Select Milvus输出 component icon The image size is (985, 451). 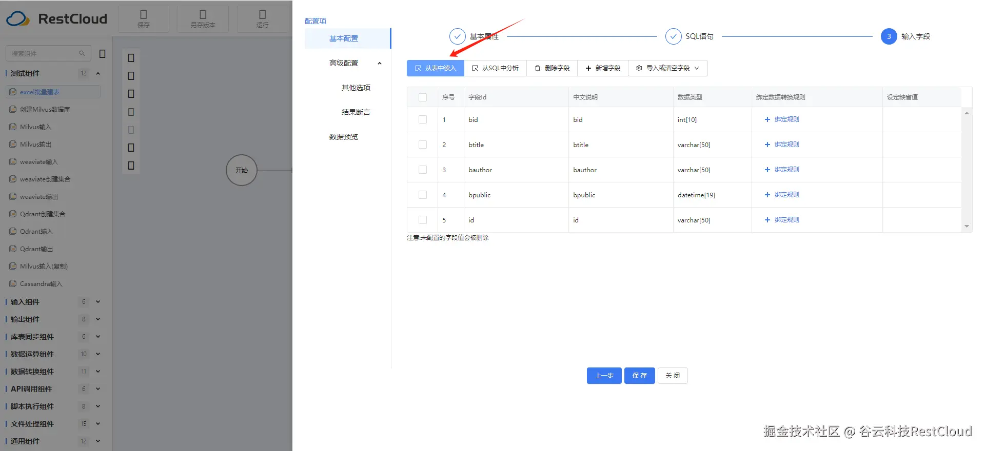point(13,144)
